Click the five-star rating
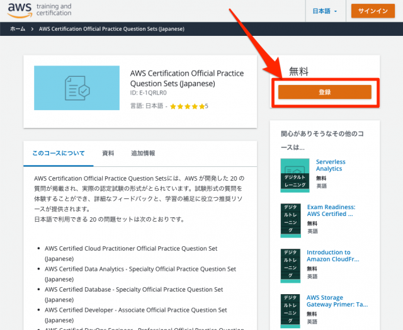This screenshot has height=330, width=403. pyautogui.click(x=189, y=106)
